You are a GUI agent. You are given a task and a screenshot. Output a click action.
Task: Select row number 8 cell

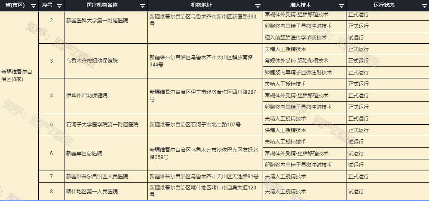point(52,192)
